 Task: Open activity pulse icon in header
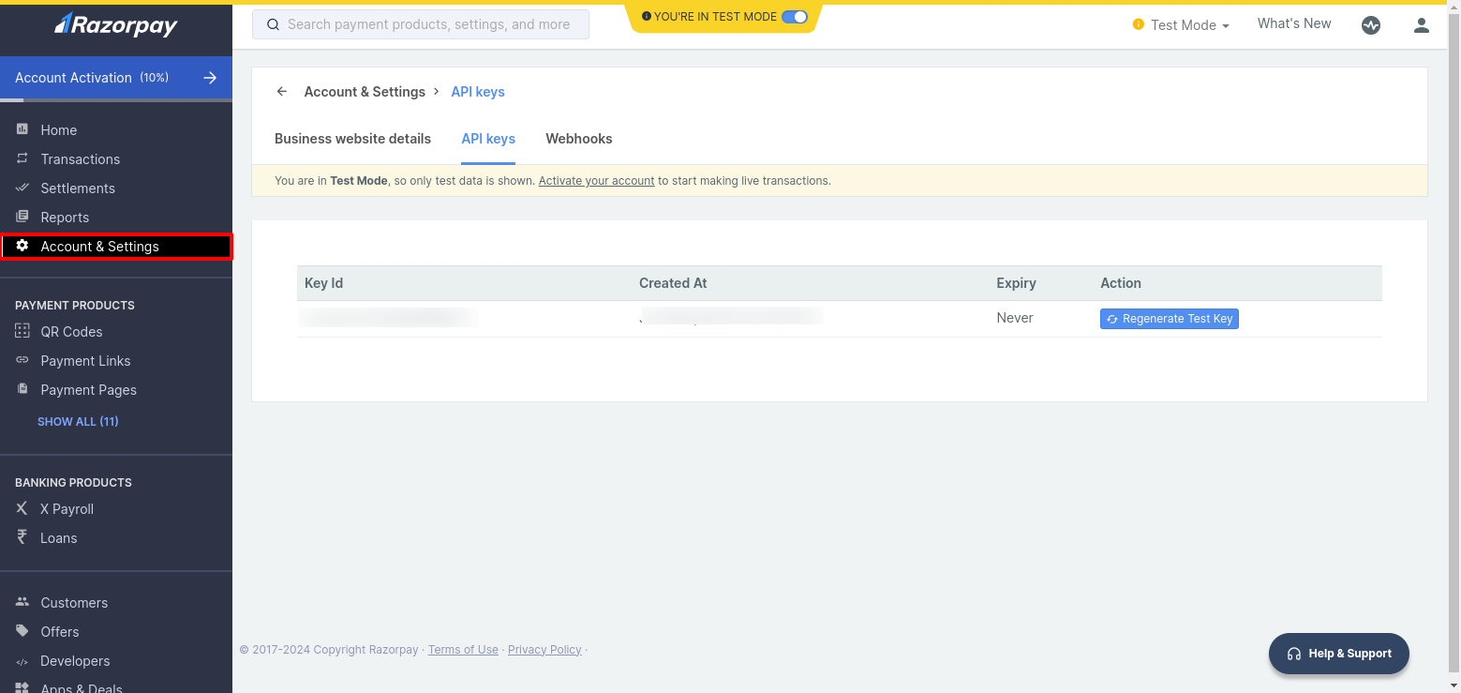point(1370,25)
